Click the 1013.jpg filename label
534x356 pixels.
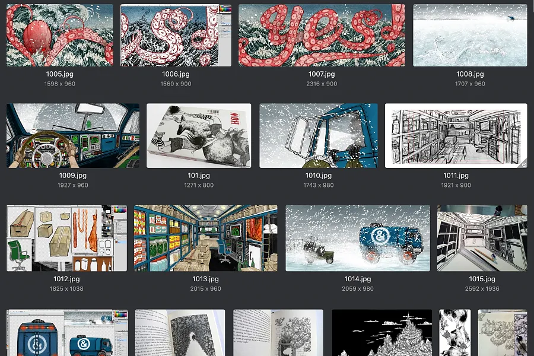(206, 279)
